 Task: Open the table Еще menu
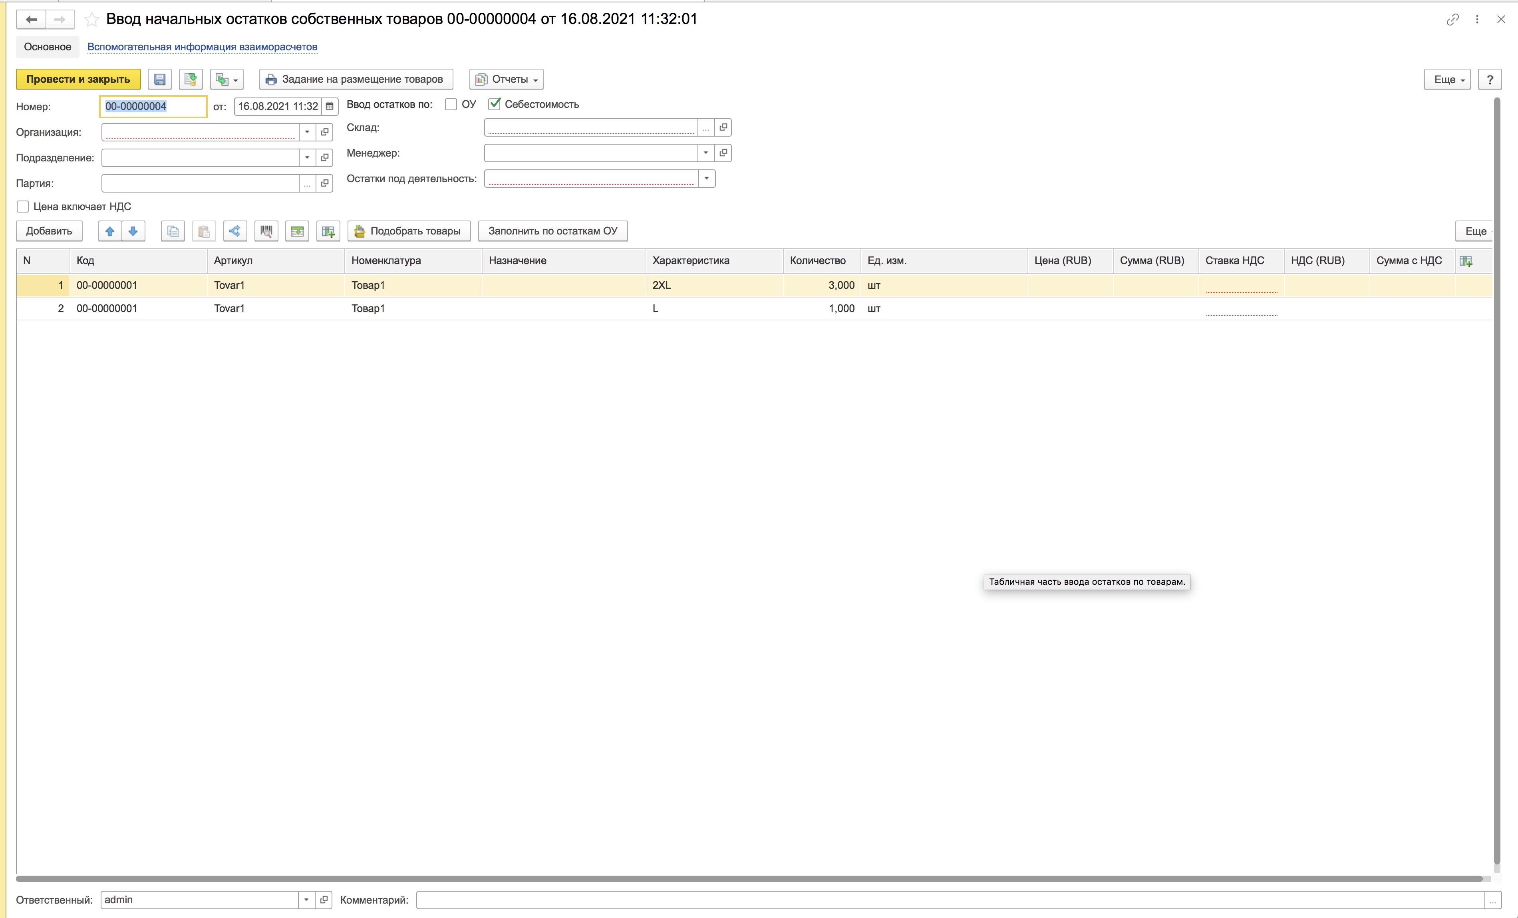pyautogui.click(x=1475, y=231)
